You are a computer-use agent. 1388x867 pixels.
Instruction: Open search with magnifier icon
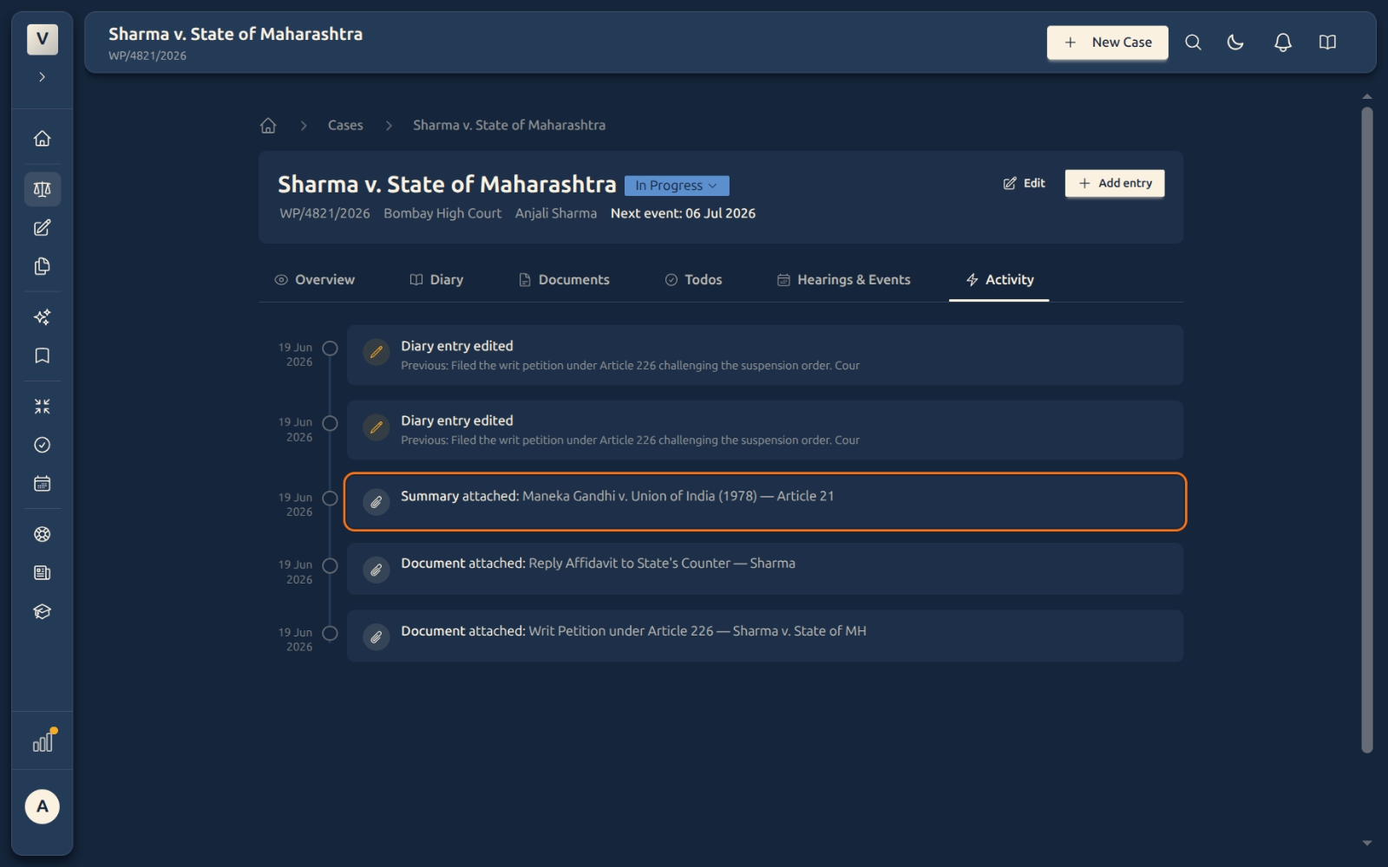[x=1193, y=42]
